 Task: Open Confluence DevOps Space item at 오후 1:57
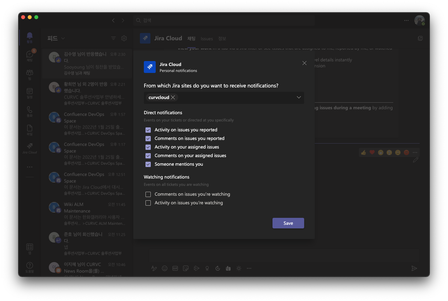87,123
